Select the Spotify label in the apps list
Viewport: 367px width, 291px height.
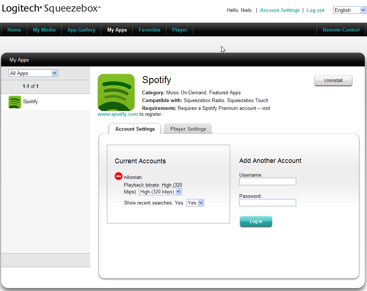pyautogui.click(x=30, y=102)
